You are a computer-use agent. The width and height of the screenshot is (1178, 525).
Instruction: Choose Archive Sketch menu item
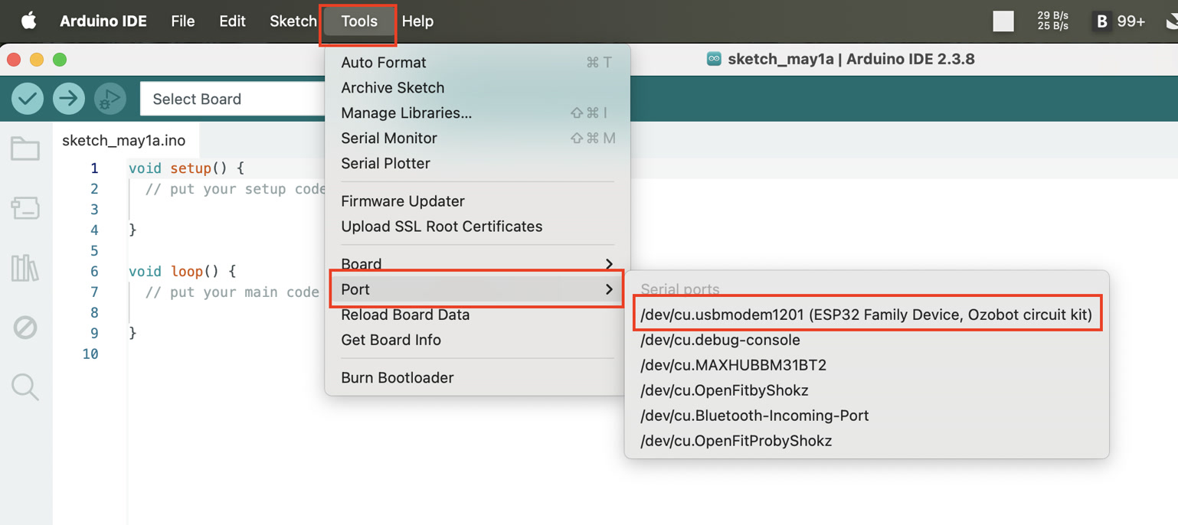point(477,88)
